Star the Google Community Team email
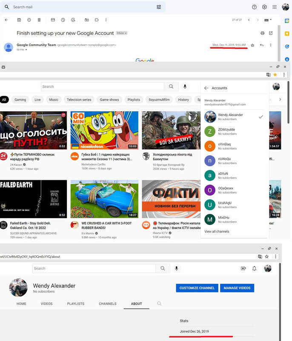This screenshot has width=292, height=341. point(252,45)
